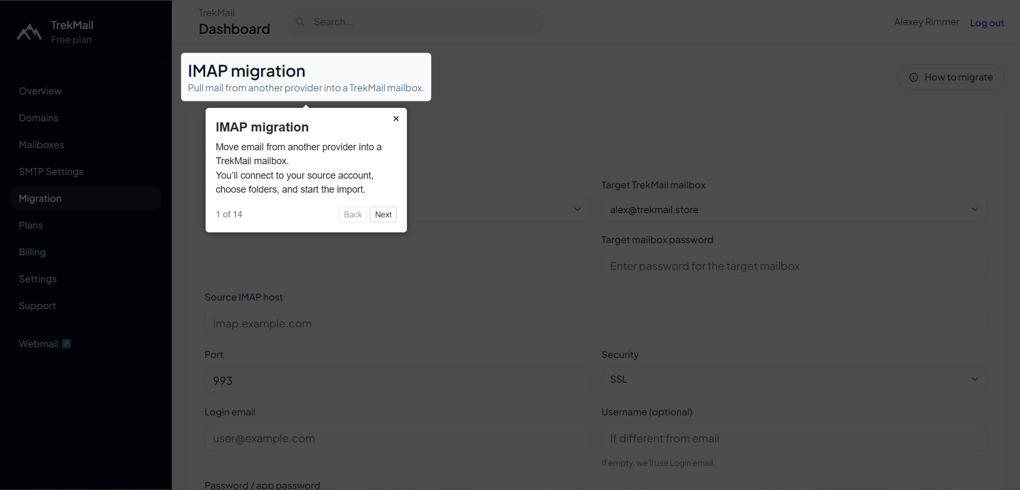Screen dimensions: 1020x490
Task: Expand the Security SSL dropdown
Action: tap(795, 379)
